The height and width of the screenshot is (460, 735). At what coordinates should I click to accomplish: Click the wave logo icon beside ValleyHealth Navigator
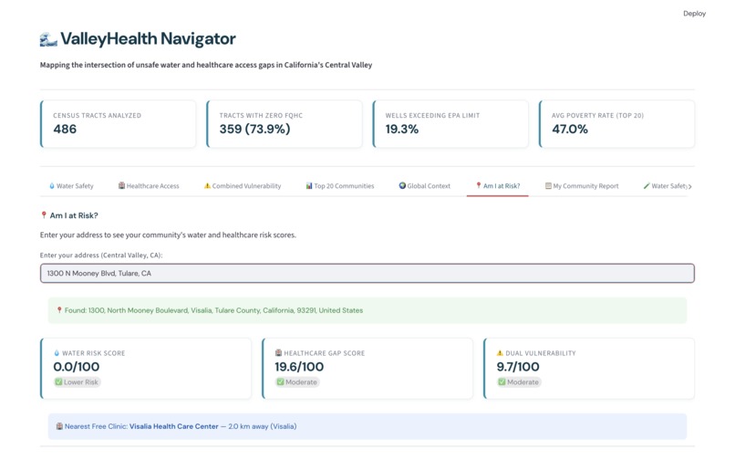tap(48, 39)
